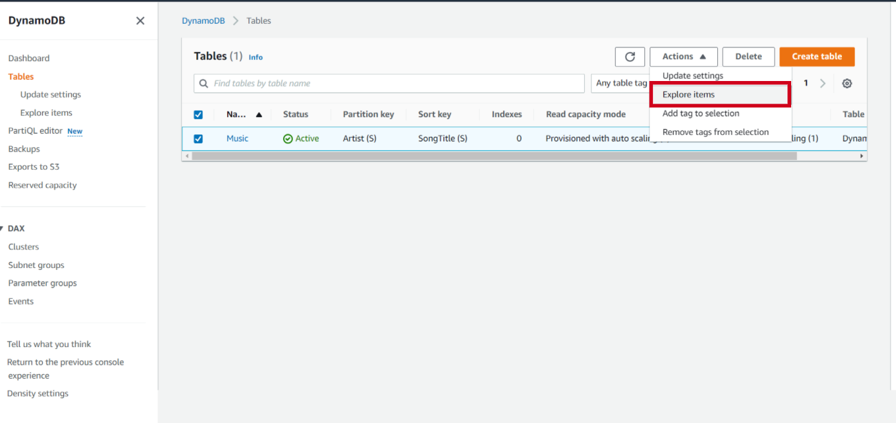Viewport: 896px width, 423px height.
Task: Select Add tag to selection menu entry
Action: pyautogui.click(x=700, y=114)
